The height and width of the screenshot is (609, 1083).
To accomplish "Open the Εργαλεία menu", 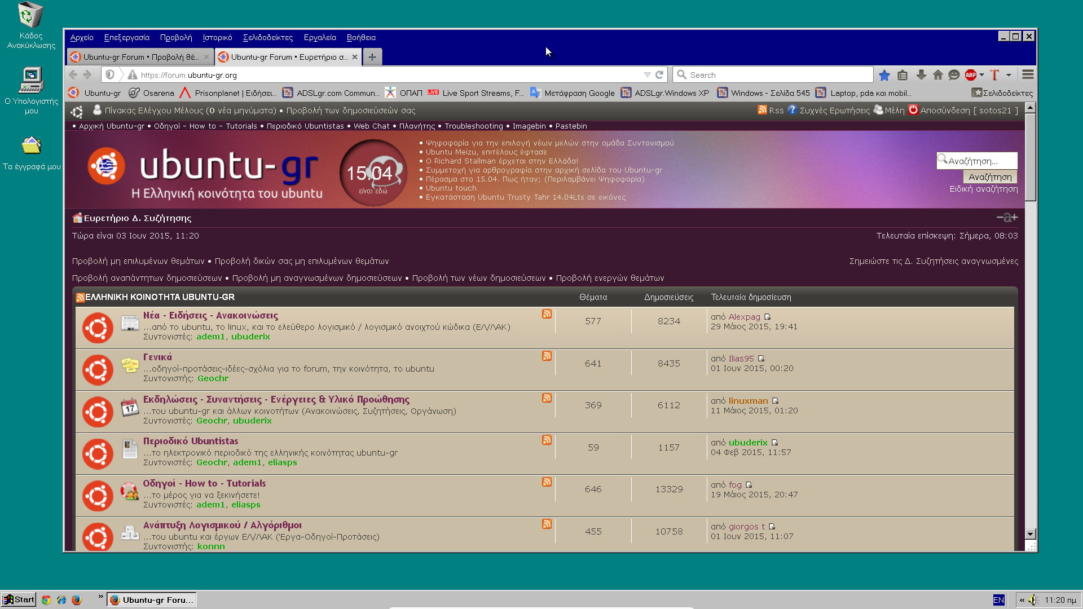I will click(320, 37).
